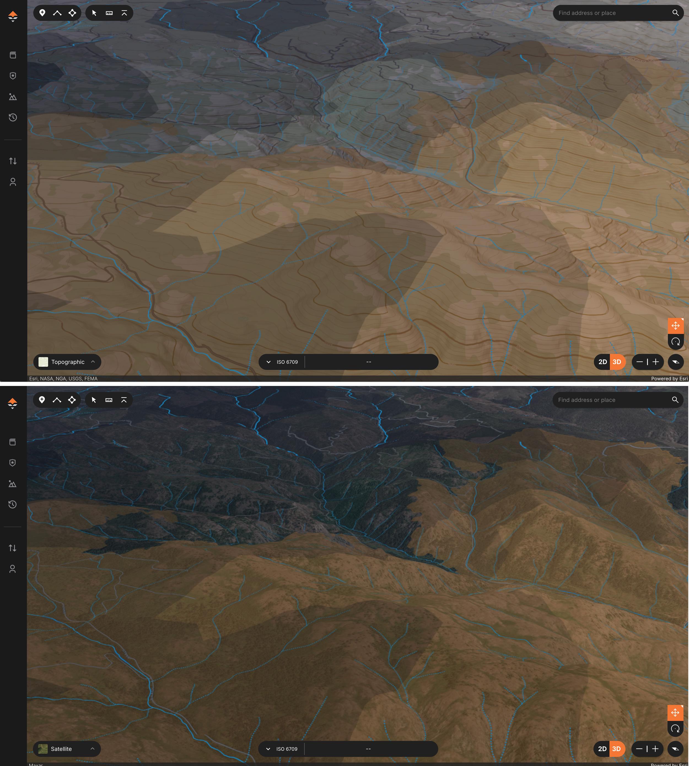Open the shield badge panel in sidebar
Screen dimensions: 689x766
[x=13, y=76]
